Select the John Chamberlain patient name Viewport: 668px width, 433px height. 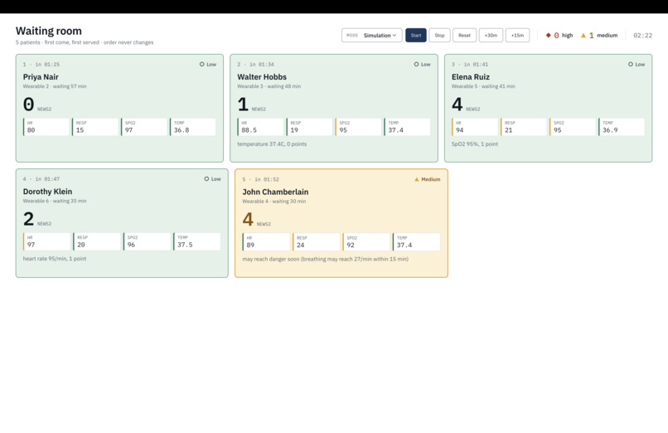[276, 192]
